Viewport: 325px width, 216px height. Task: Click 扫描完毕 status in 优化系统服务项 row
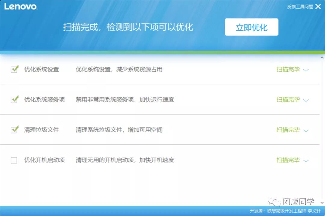[x=288, y=99]
